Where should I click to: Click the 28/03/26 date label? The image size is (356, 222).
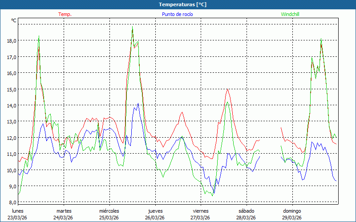point(246,218)
